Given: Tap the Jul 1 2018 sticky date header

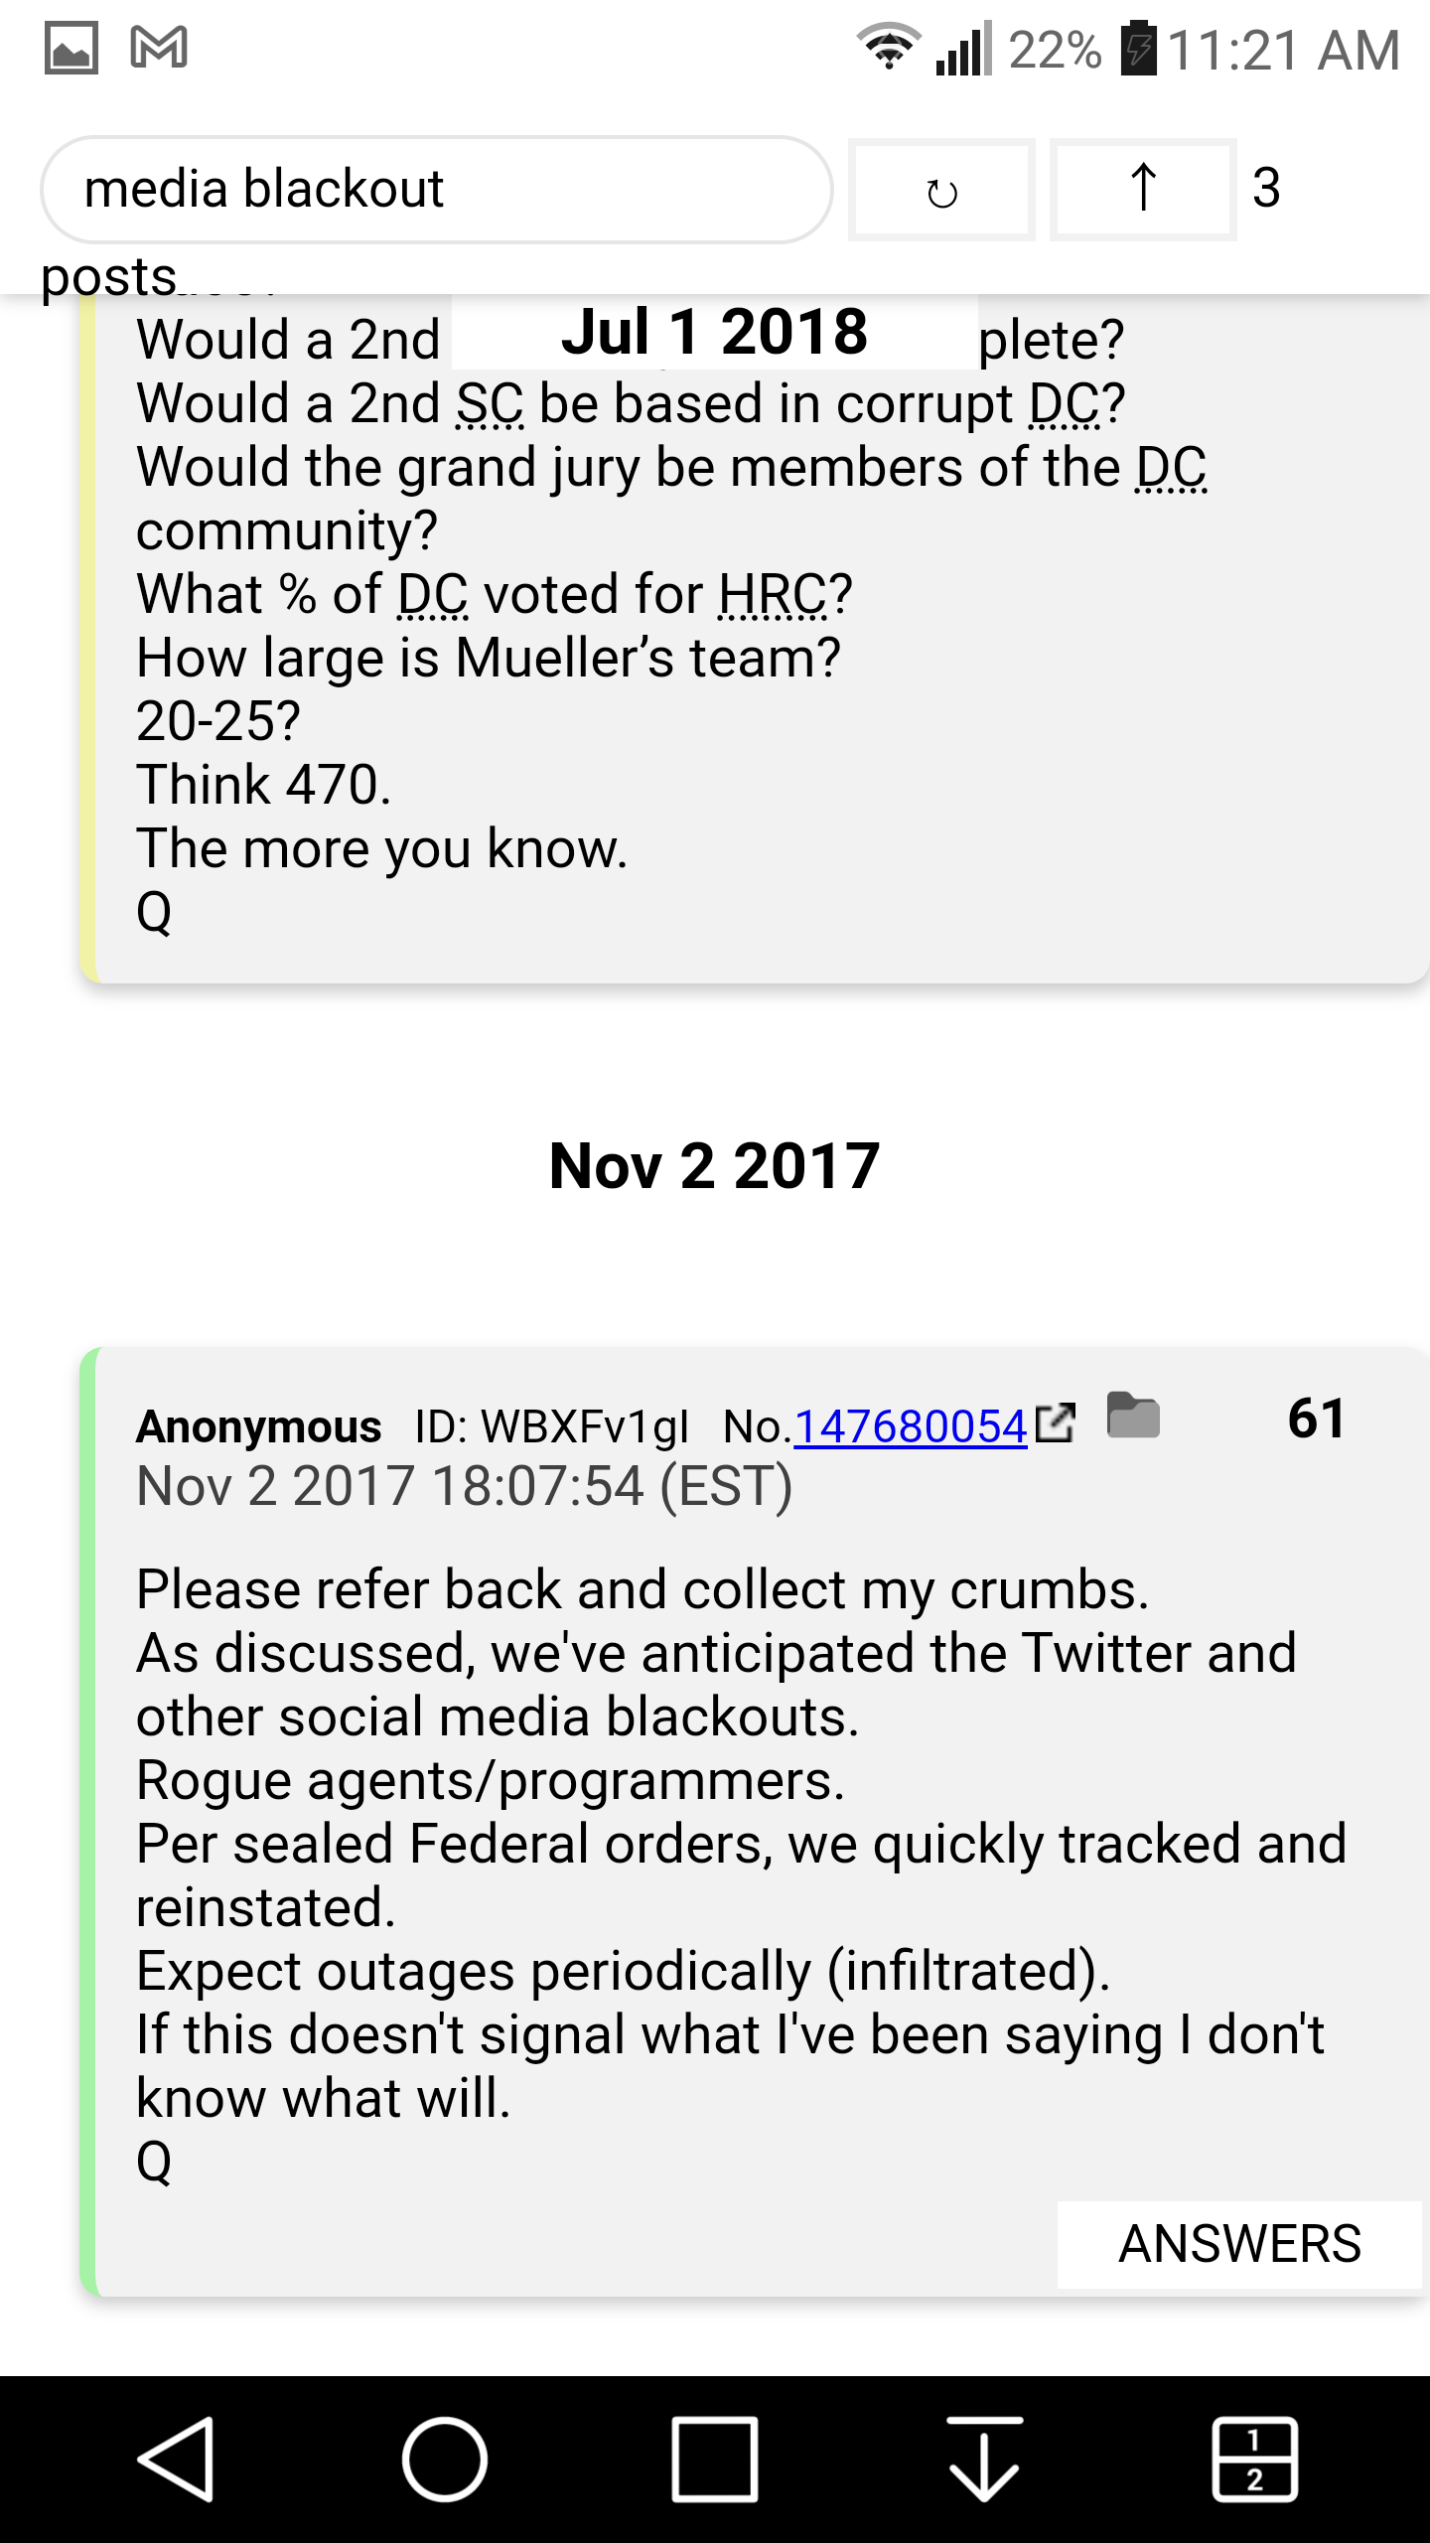Looking at the screenshot, I should [715, 331].
